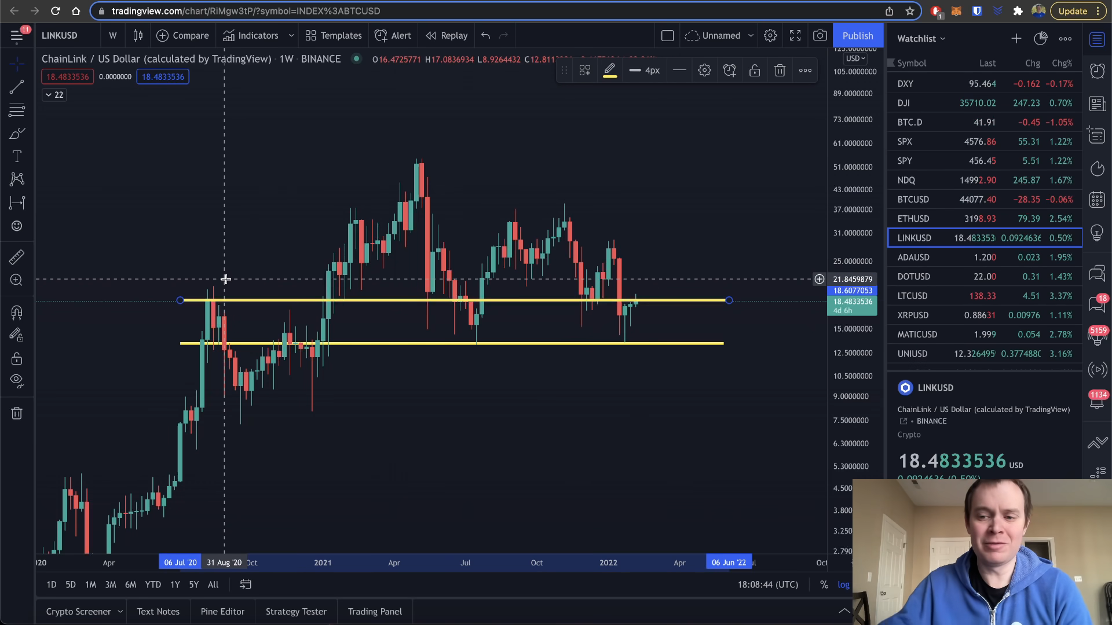Open the Watchlist name dropdown
Image resolution: width=1112 pixels, height=625 pixels.
(x=921, y=38)
